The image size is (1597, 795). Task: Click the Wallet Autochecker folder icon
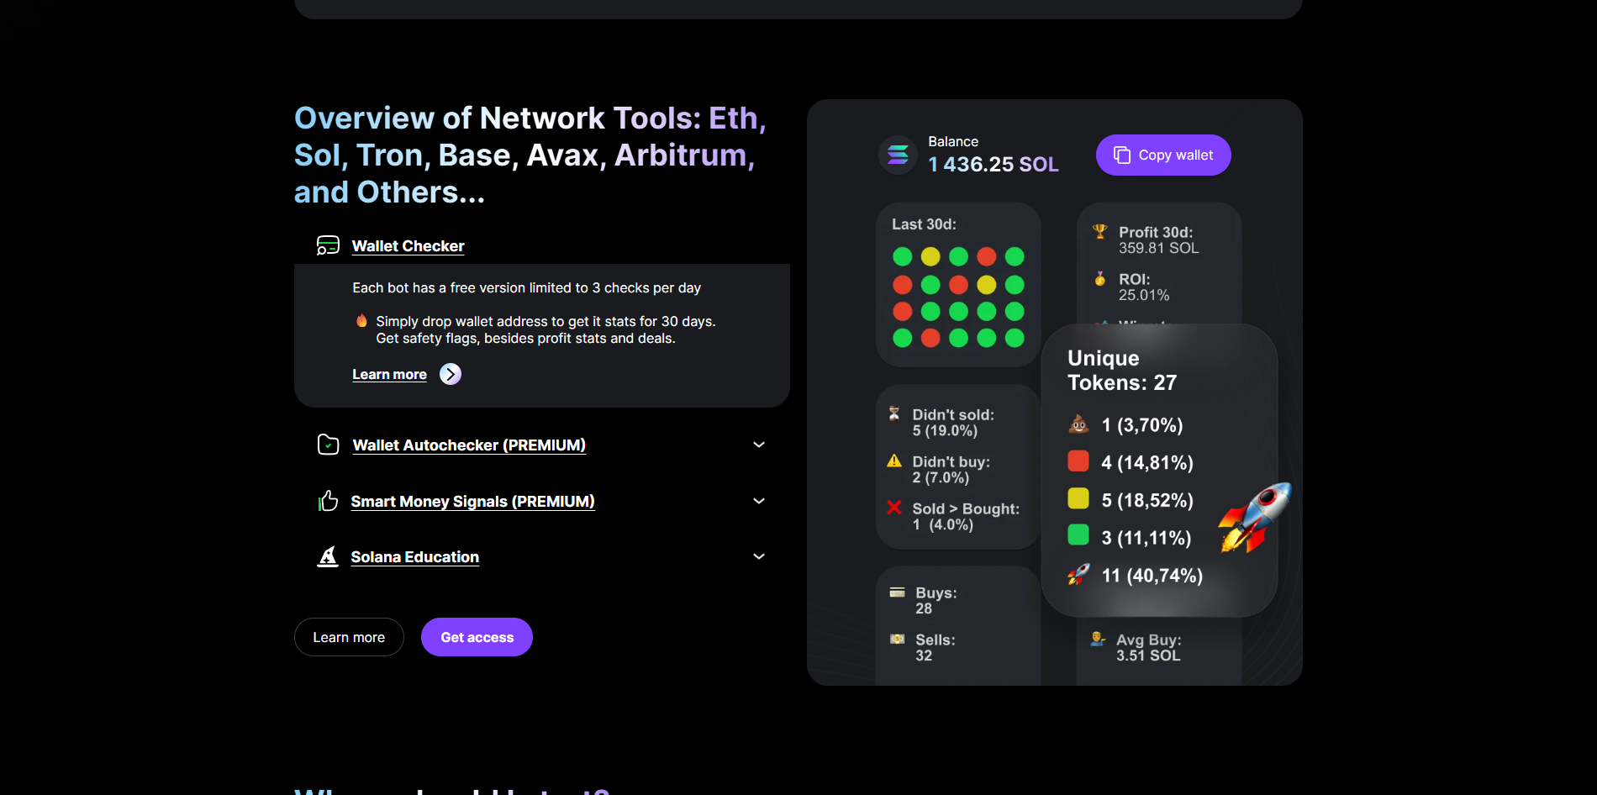328,445
